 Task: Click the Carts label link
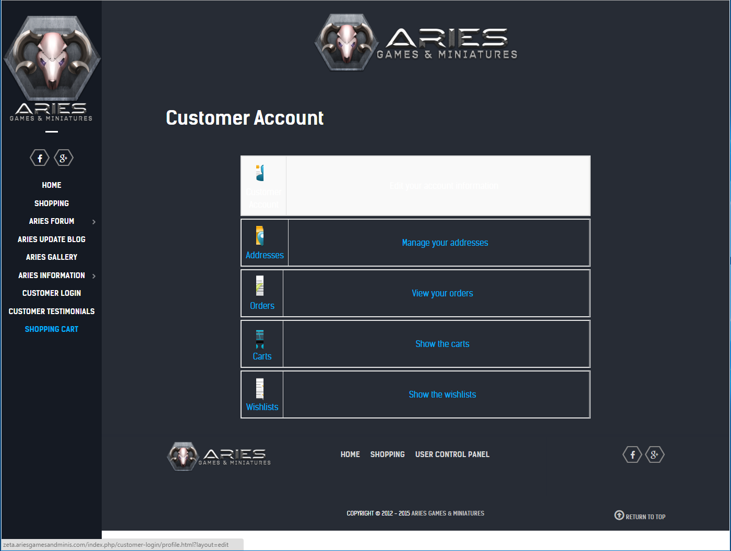(262, 356)
